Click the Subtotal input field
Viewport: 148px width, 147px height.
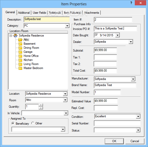105,50
